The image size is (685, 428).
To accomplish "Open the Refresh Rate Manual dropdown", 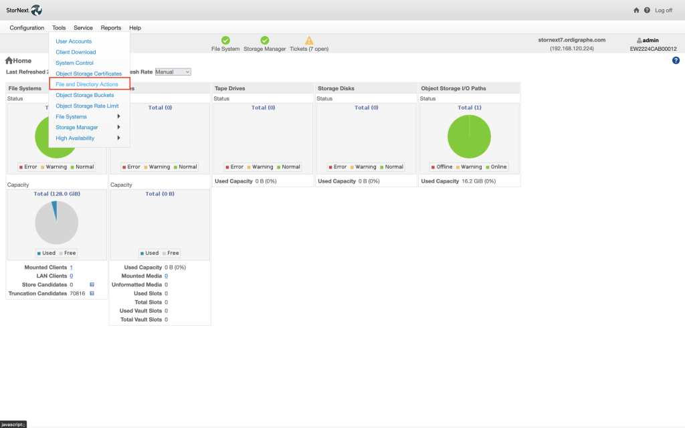I will click(x=173, y=72).
